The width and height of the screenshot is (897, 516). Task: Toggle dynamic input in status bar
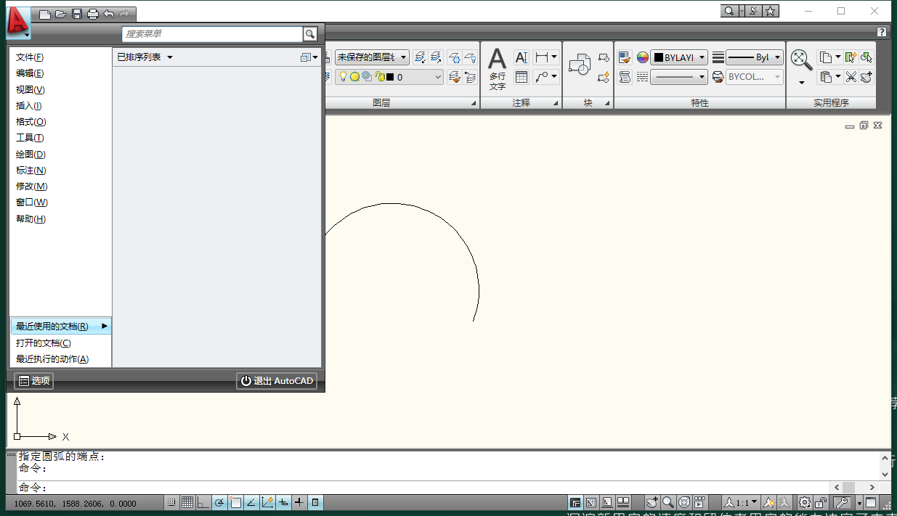pos(283,502)
